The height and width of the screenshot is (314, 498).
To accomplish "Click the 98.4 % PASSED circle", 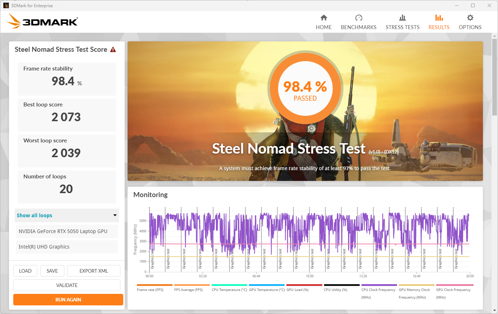I will click(305, 88).
